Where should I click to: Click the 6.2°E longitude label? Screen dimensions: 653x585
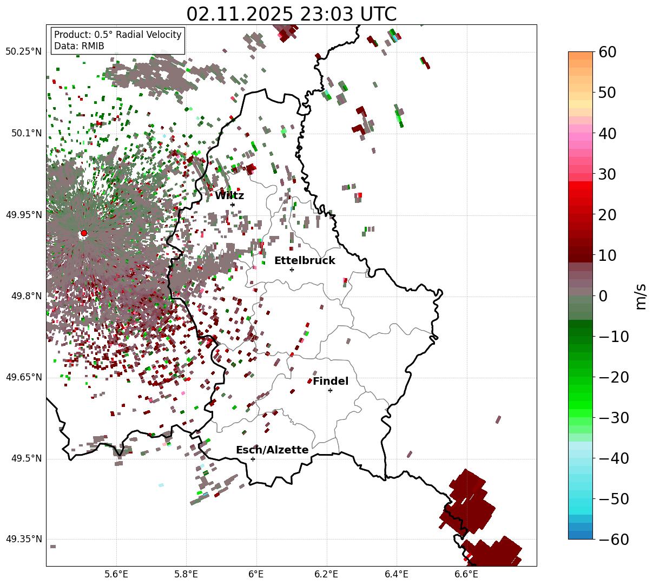point(326,574)
